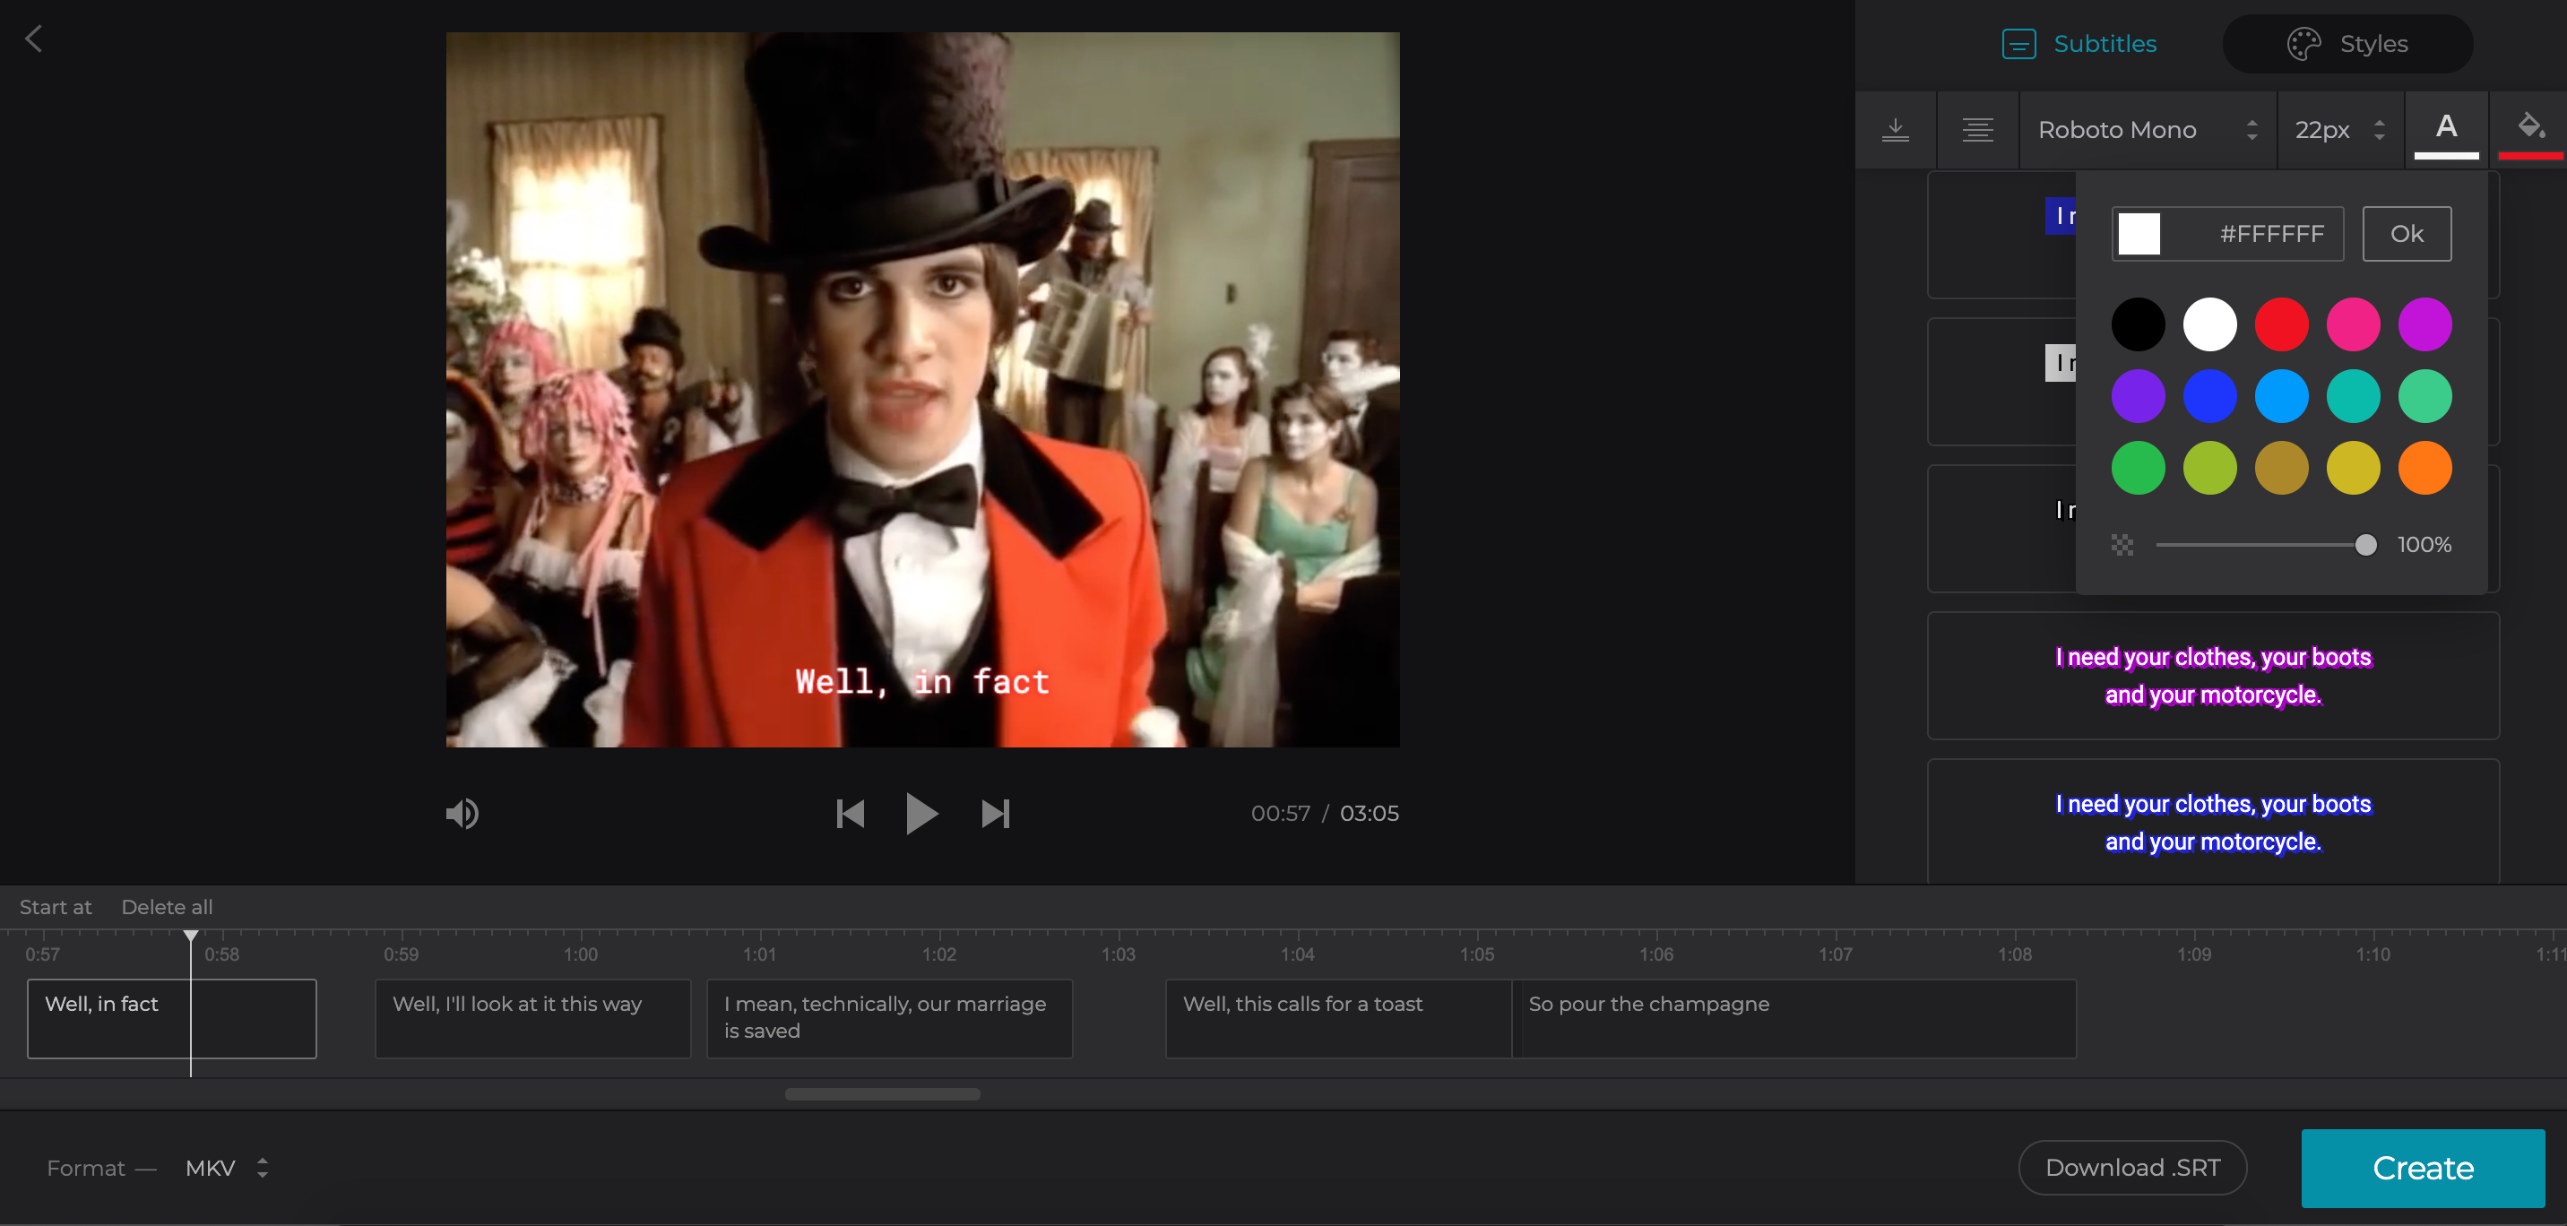This screenshot has width=2567, height=1226.
Task: Click Download .SRT button
Action: click(2132, 1167)
